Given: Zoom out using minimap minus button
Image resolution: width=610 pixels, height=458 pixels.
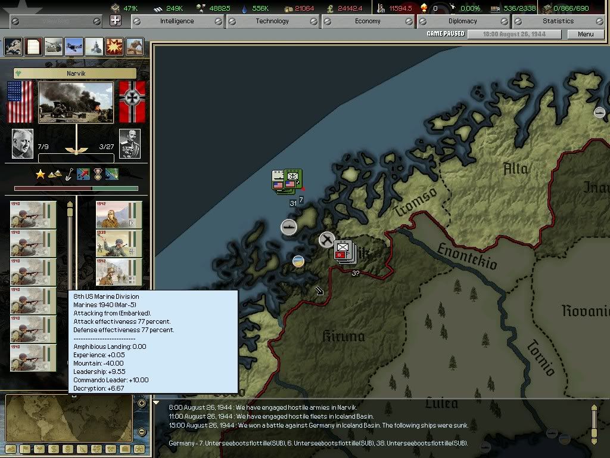Looking at the screenshot, I should point(141,432).
